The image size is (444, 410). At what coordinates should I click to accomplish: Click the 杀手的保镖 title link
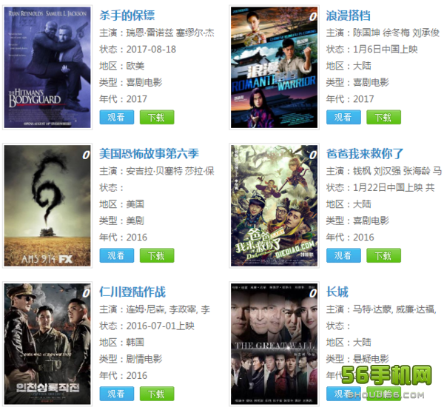point(127,16)
